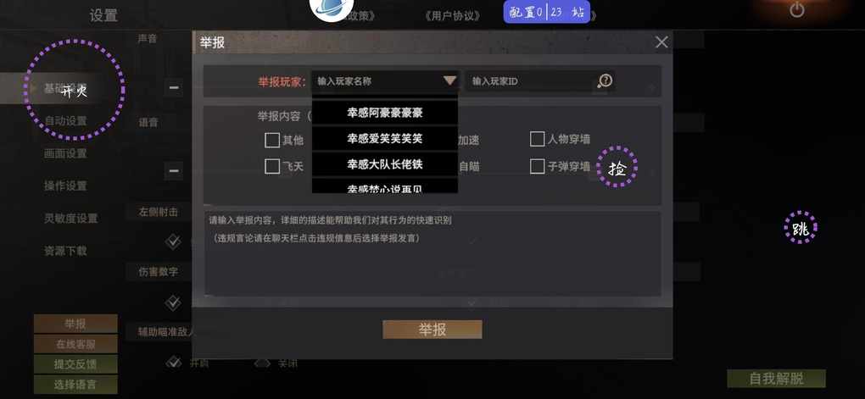Enable the 人物穿墙 checkbox
This screenshot has width=865, height=399.
click(x=537, y=139)
